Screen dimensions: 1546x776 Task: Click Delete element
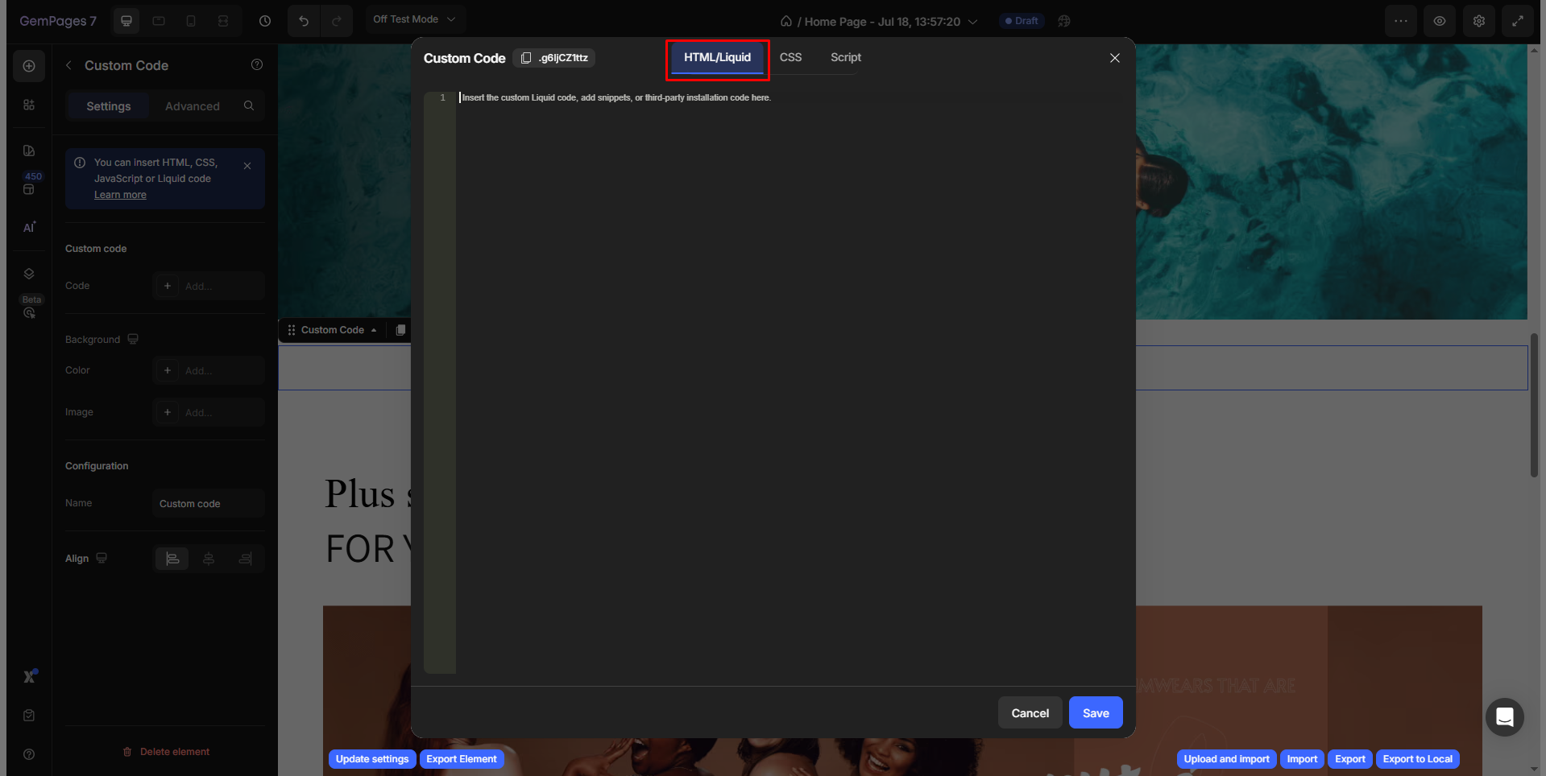click(x=165, y=752)
